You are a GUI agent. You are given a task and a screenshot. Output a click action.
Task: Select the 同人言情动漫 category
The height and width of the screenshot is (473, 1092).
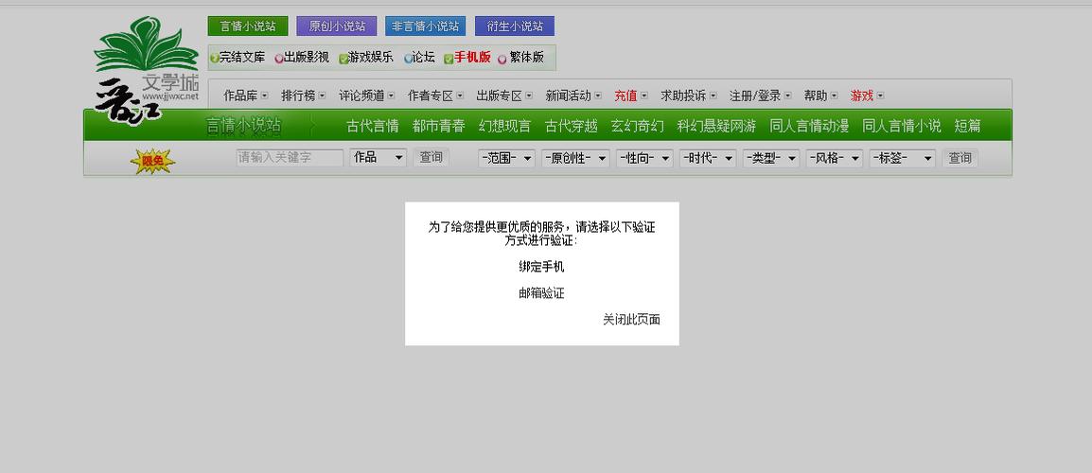(x=809, y=126)
